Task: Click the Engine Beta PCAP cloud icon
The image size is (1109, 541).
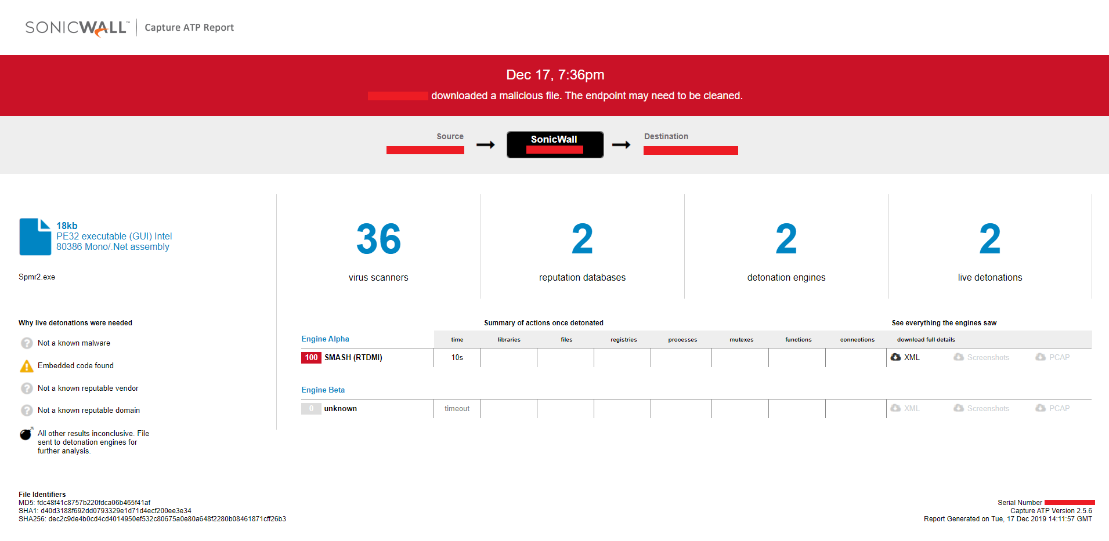Action: point(1041,408)
